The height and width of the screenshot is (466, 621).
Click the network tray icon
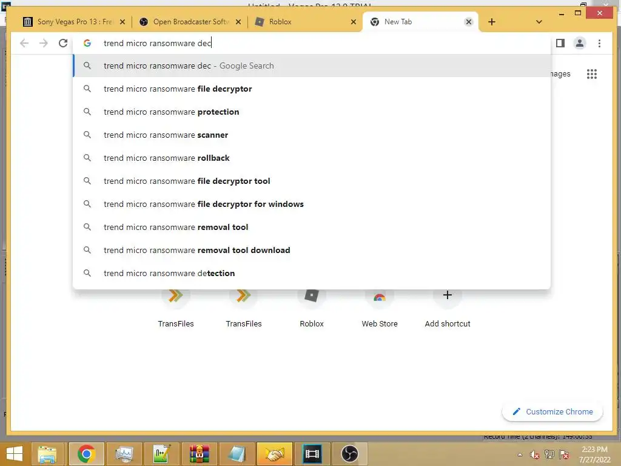point(549,454)
